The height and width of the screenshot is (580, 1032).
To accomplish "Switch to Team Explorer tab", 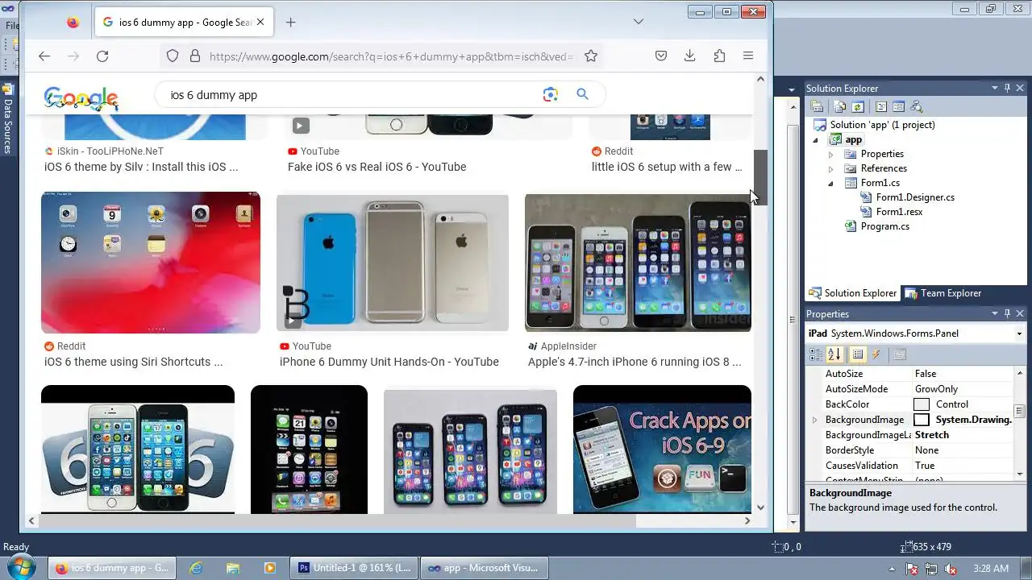I will [943, 293].
